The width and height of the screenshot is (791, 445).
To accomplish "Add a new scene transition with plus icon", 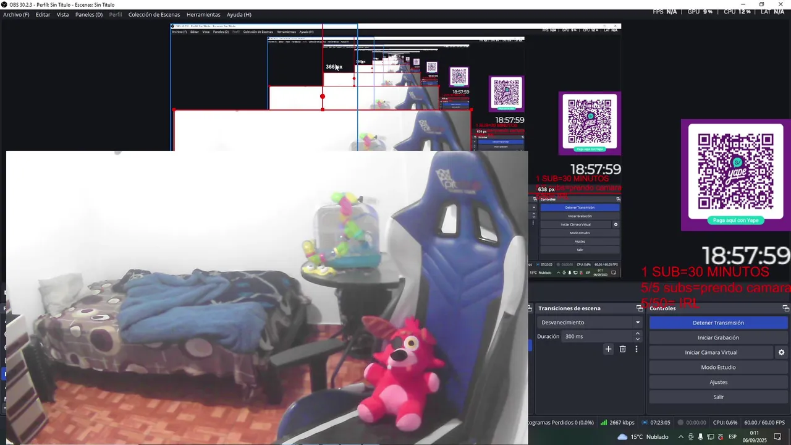I will click(608, 349).
